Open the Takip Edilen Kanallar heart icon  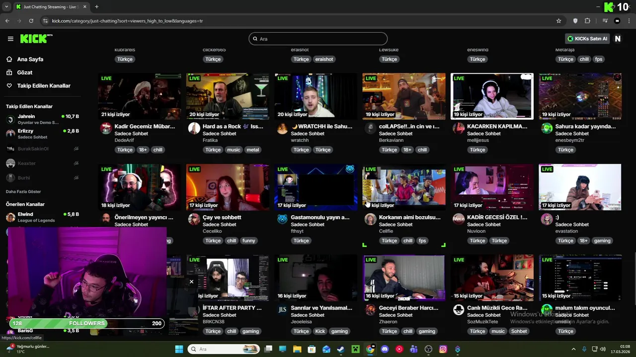click(x=9, y=86)
